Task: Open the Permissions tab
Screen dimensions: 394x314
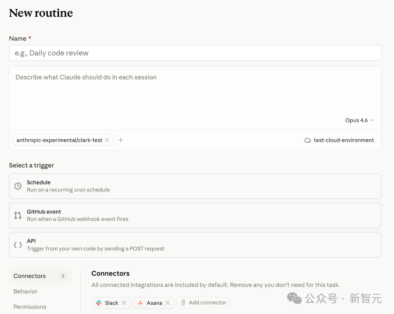Action: tap(30, 307)
